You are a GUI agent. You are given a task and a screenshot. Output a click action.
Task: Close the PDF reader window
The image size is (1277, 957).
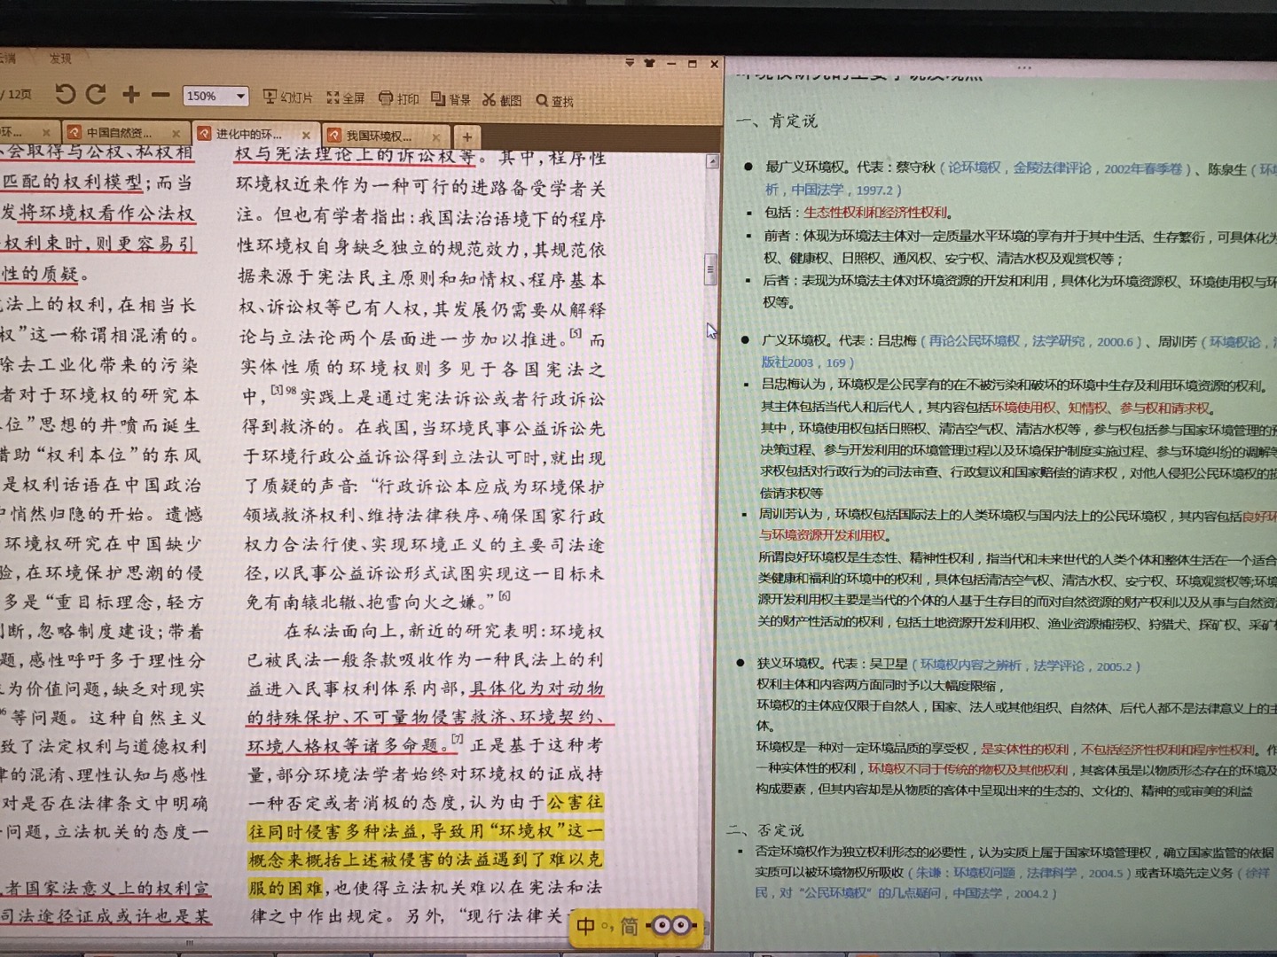[714, 64]
